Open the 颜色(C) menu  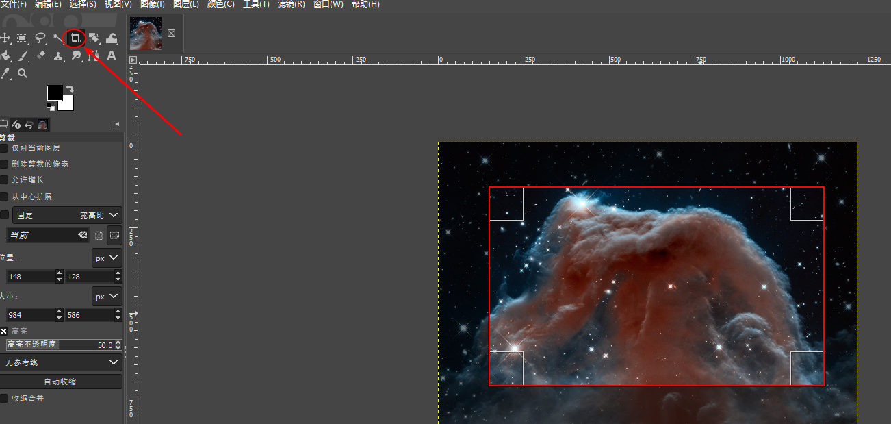pyautogui.click(x=220, y=4)
